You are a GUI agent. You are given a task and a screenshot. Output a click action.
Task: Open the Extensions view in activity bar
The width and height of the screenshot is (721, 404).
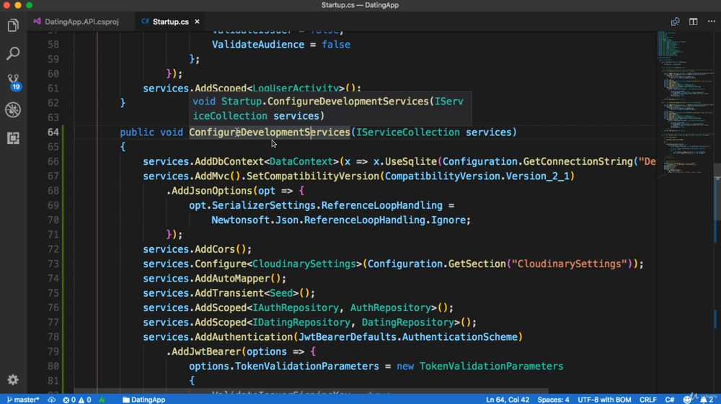13,138
